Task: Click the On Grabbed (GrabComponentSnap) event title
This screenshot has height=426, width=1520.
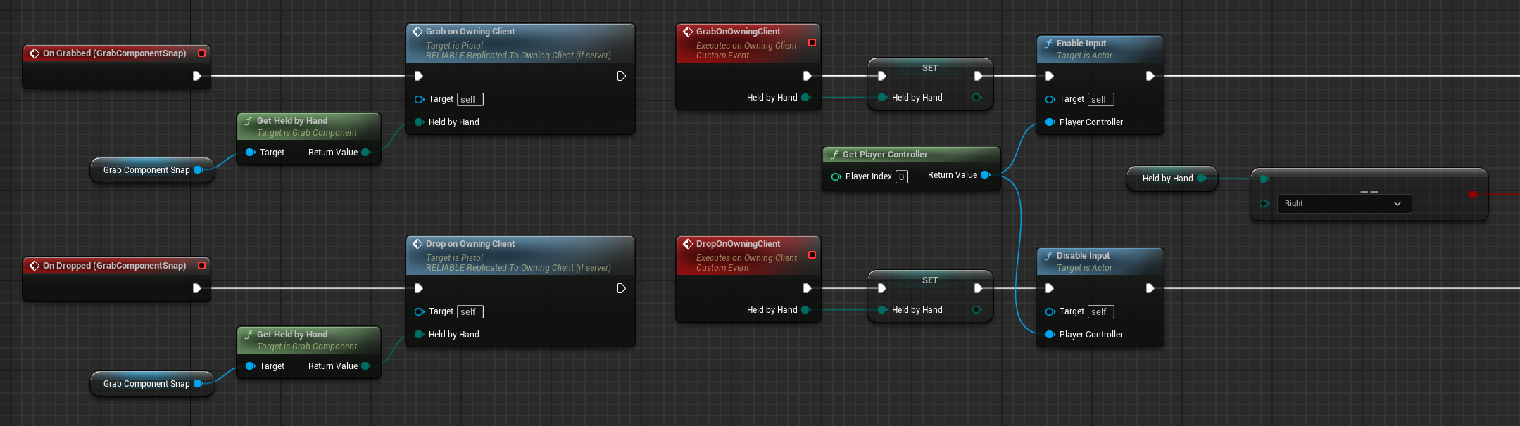Action: (x=114, y=53)
